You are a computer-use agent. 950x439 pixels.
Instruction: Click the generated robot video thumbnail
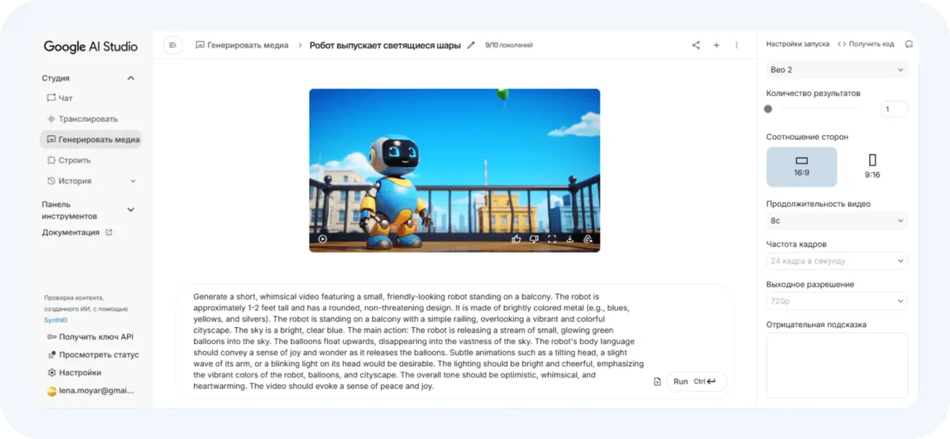(x=454, y=170)
